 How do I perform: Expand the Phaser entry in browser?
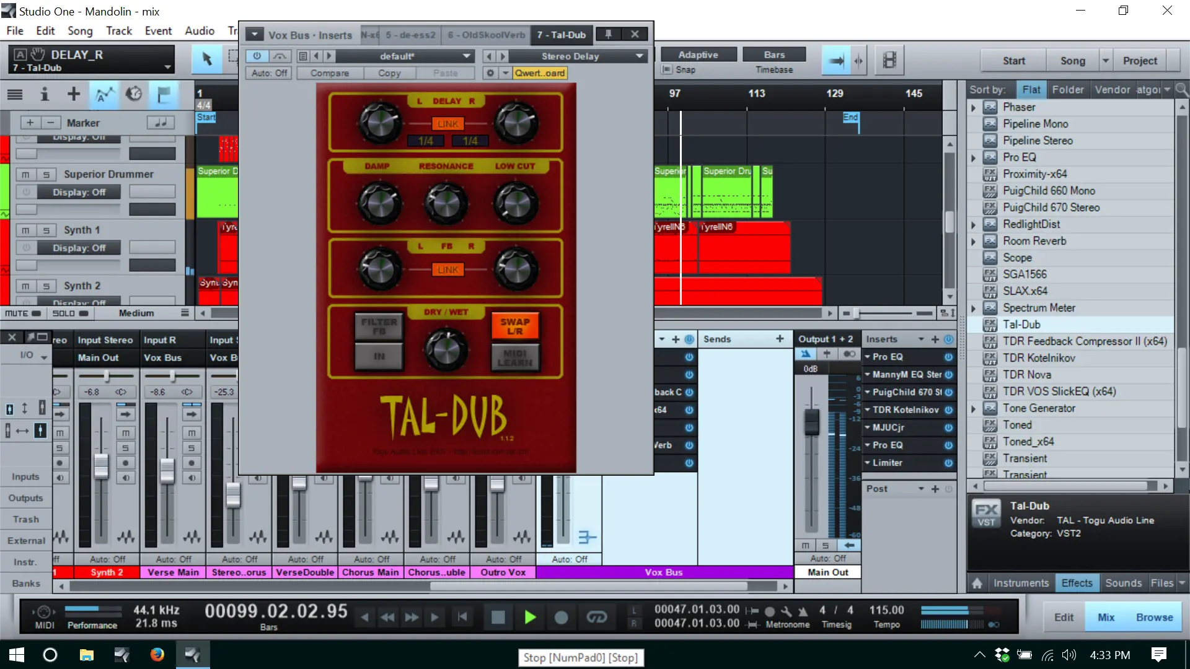click(973, 107)
